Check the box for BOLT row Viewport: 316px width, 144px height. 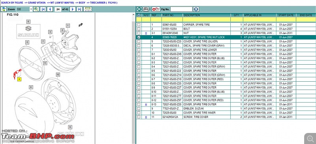tap(139, 29)
